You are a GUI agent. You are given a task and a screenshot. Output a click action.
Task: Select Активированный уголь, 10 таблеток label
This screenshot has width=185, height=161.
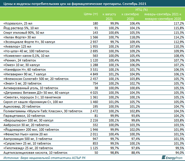pyautogui.click(x=31, y=88)
